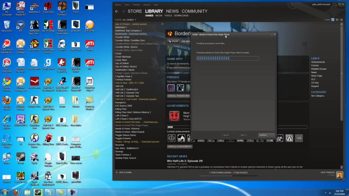Open the DOWNLOADS library subtab
The height and width of the screenshot is (196, 349).
pyautogui.click(x=181, y=16)
